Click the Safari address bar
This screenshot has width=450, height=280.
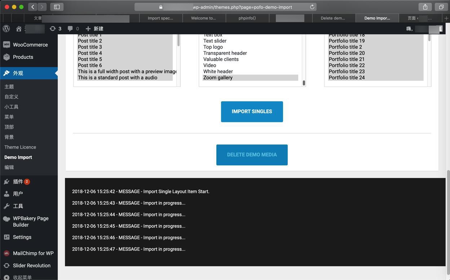click(225, 7)
